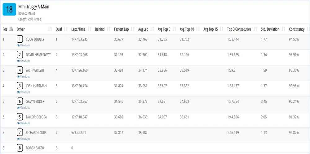Sort by Fastest Lap column header
This screenshot has height=154, width=310.
124,29
